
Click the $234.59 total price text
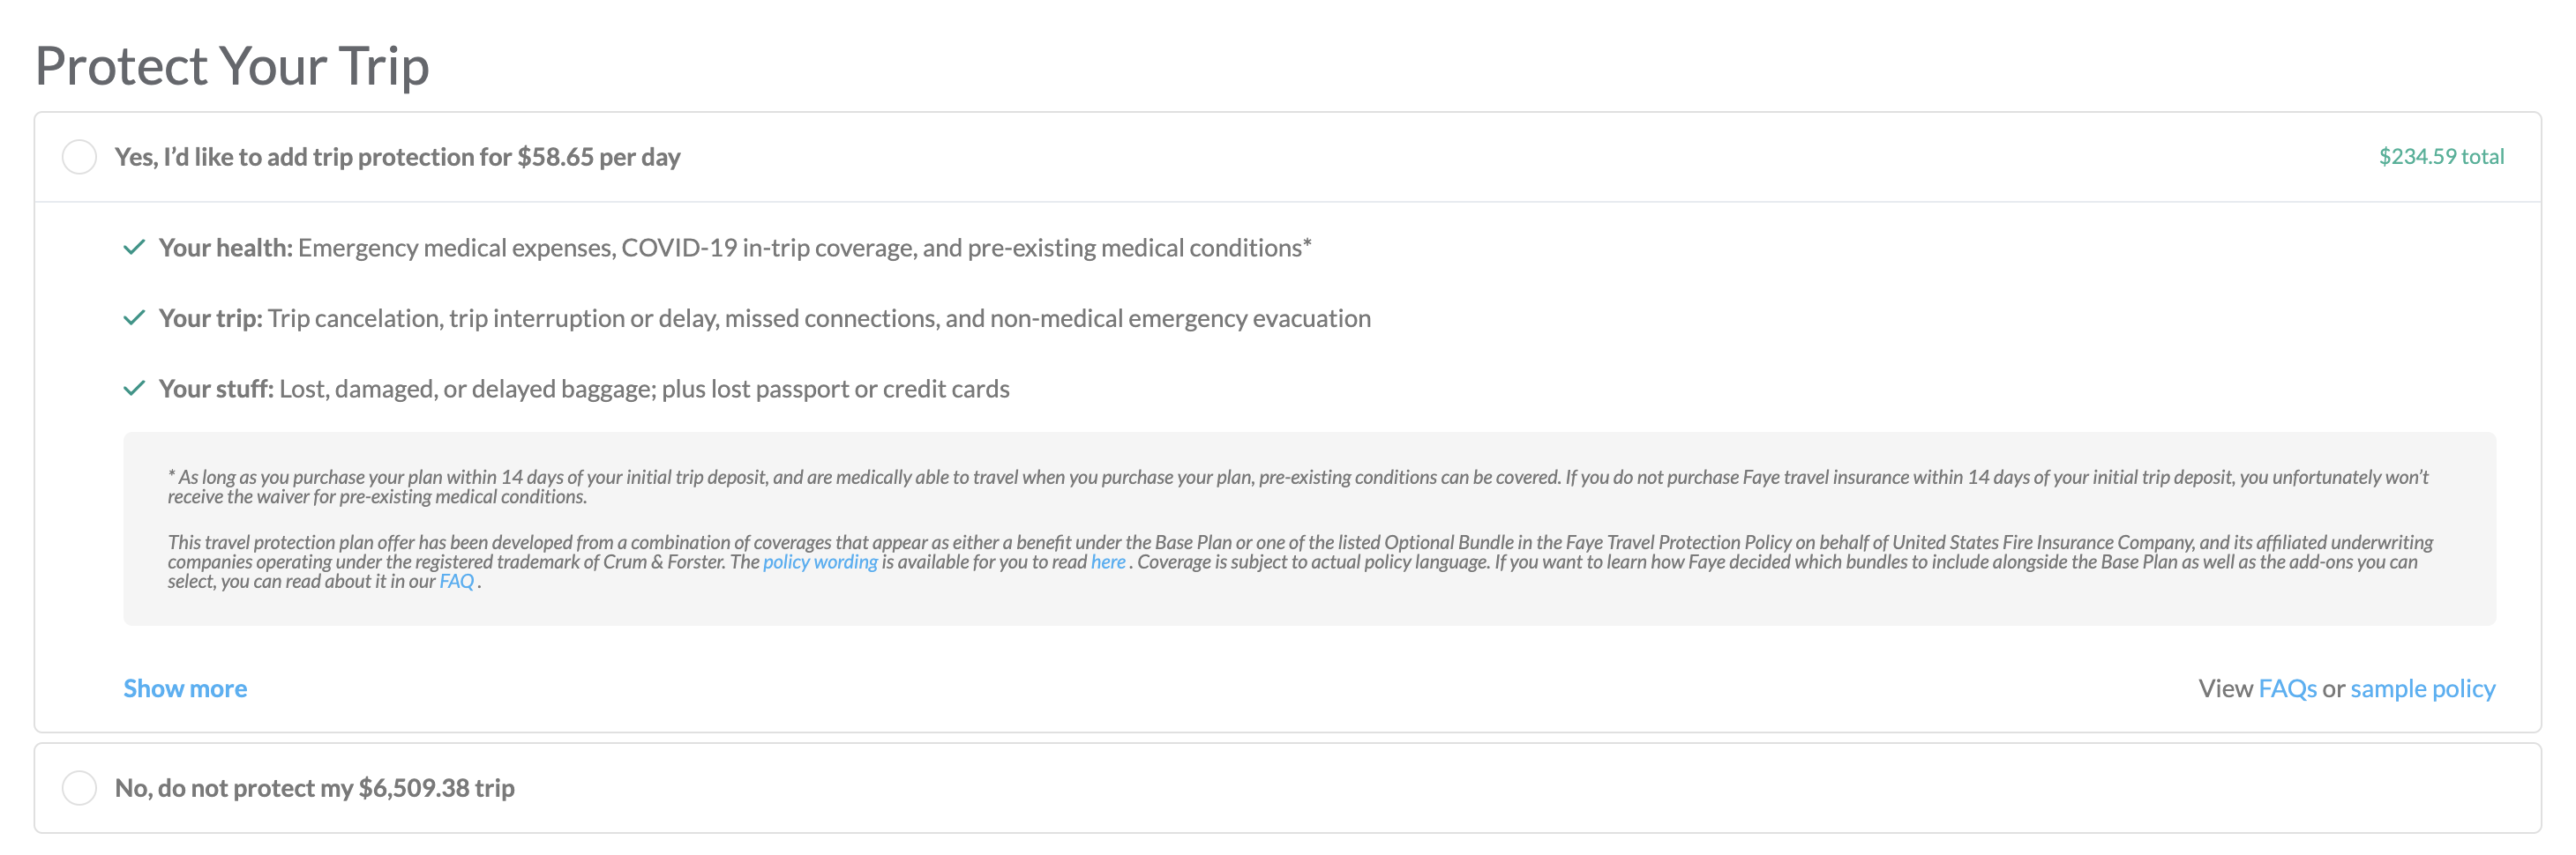click(x=2441, y=157)
